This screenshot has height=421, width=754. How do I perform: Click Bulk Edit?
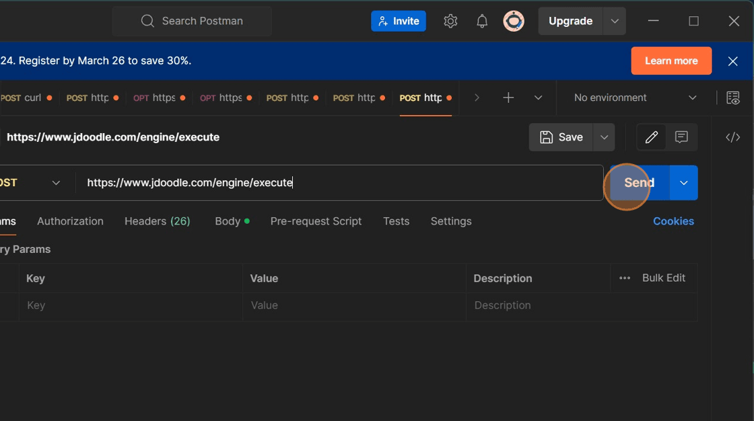pos(664,278)
